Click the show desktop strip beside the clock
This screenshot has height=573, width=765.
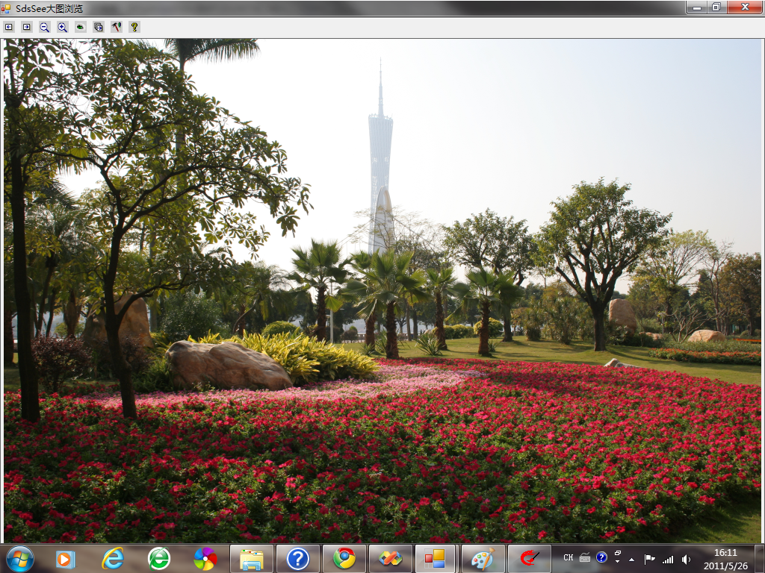click(x=760, y=559)
